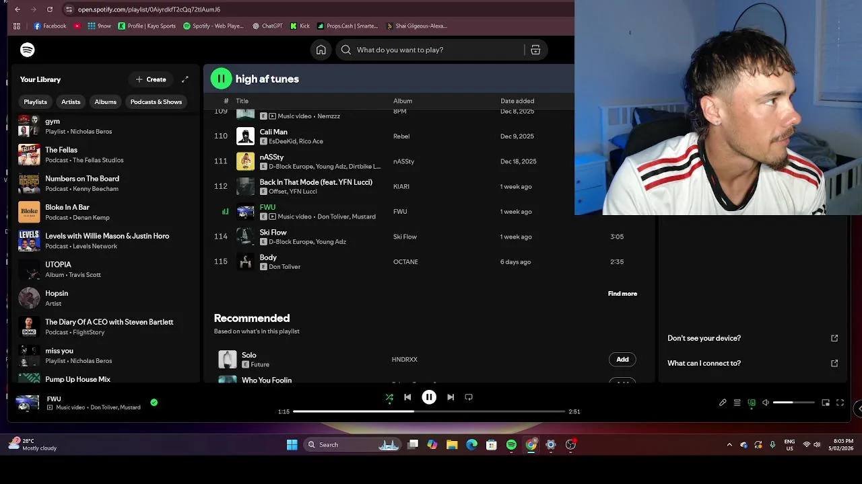Open the Queue icon
Viewport: 862px width, 484px height.
[737, 403]
